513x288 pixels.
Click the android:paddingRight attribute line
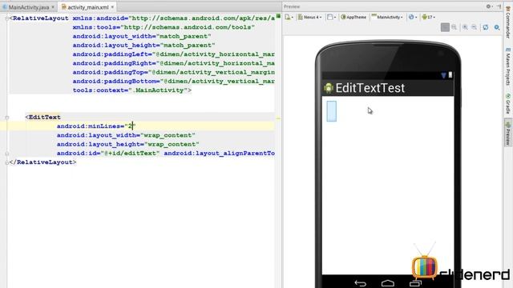point(174,63)
